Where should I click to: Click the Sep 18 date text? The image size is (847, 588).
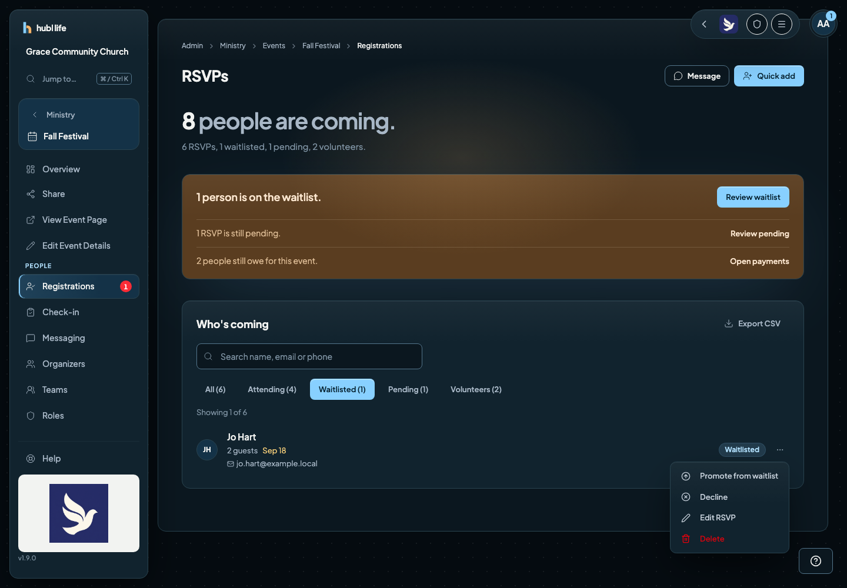click(x=274, y=450)
